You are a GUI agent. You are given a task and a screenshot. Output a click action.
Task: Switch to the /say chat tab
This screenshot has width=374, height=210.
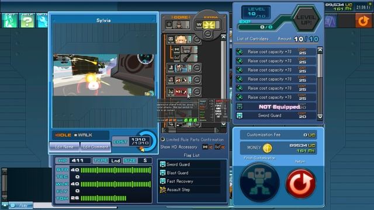(x=21, y=205)
